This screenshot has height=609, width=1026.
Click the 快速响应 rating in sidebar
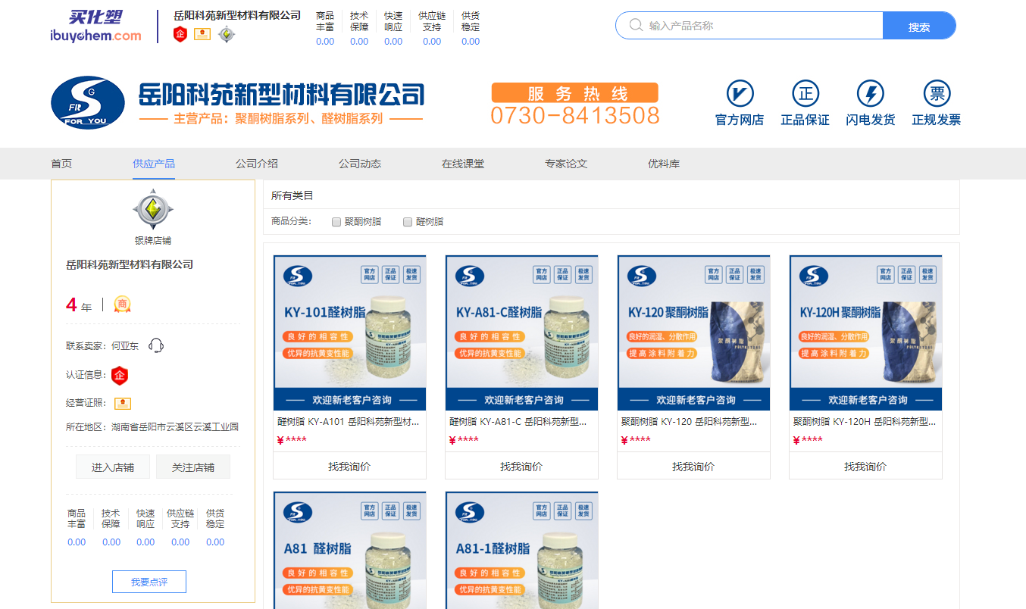145,527
